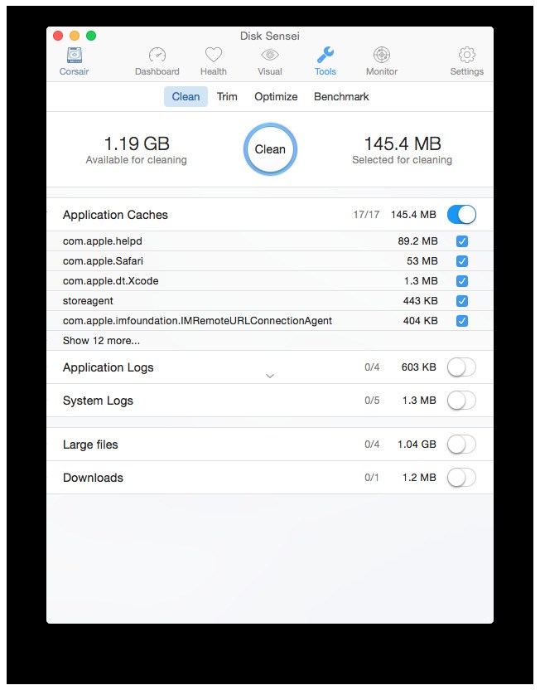Open the Health heart icon
This screenshot has height=690, width=540.
[x=214, y=55]
